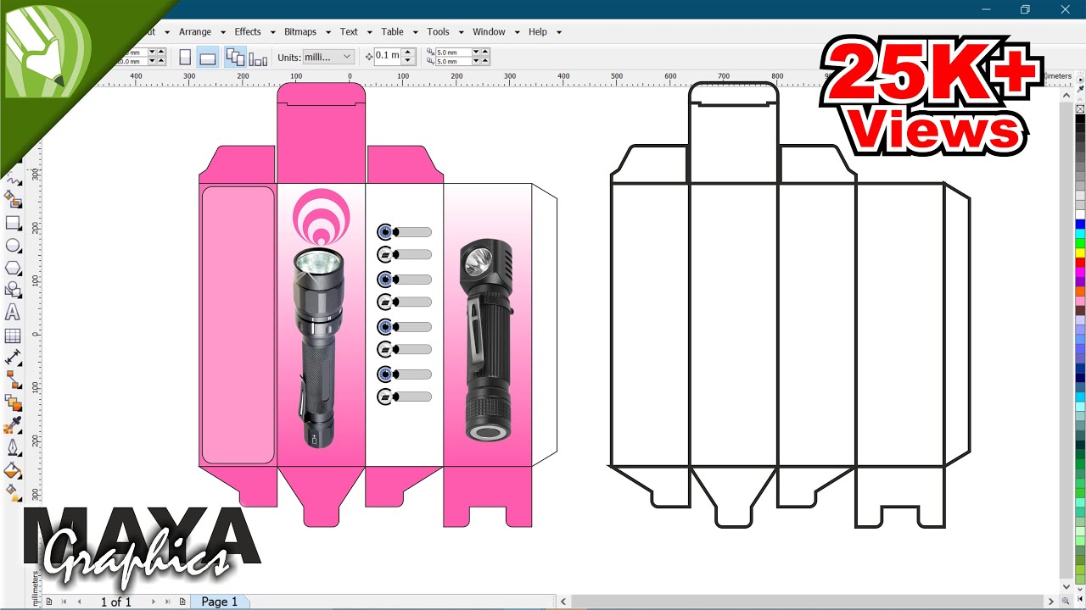Select the Connector tool
Image resolution: width=1086 pixels, height=610 pixels.
(13, 380)
